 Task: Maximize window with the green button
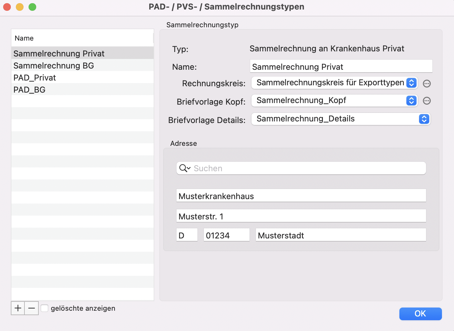click(32, 7)
